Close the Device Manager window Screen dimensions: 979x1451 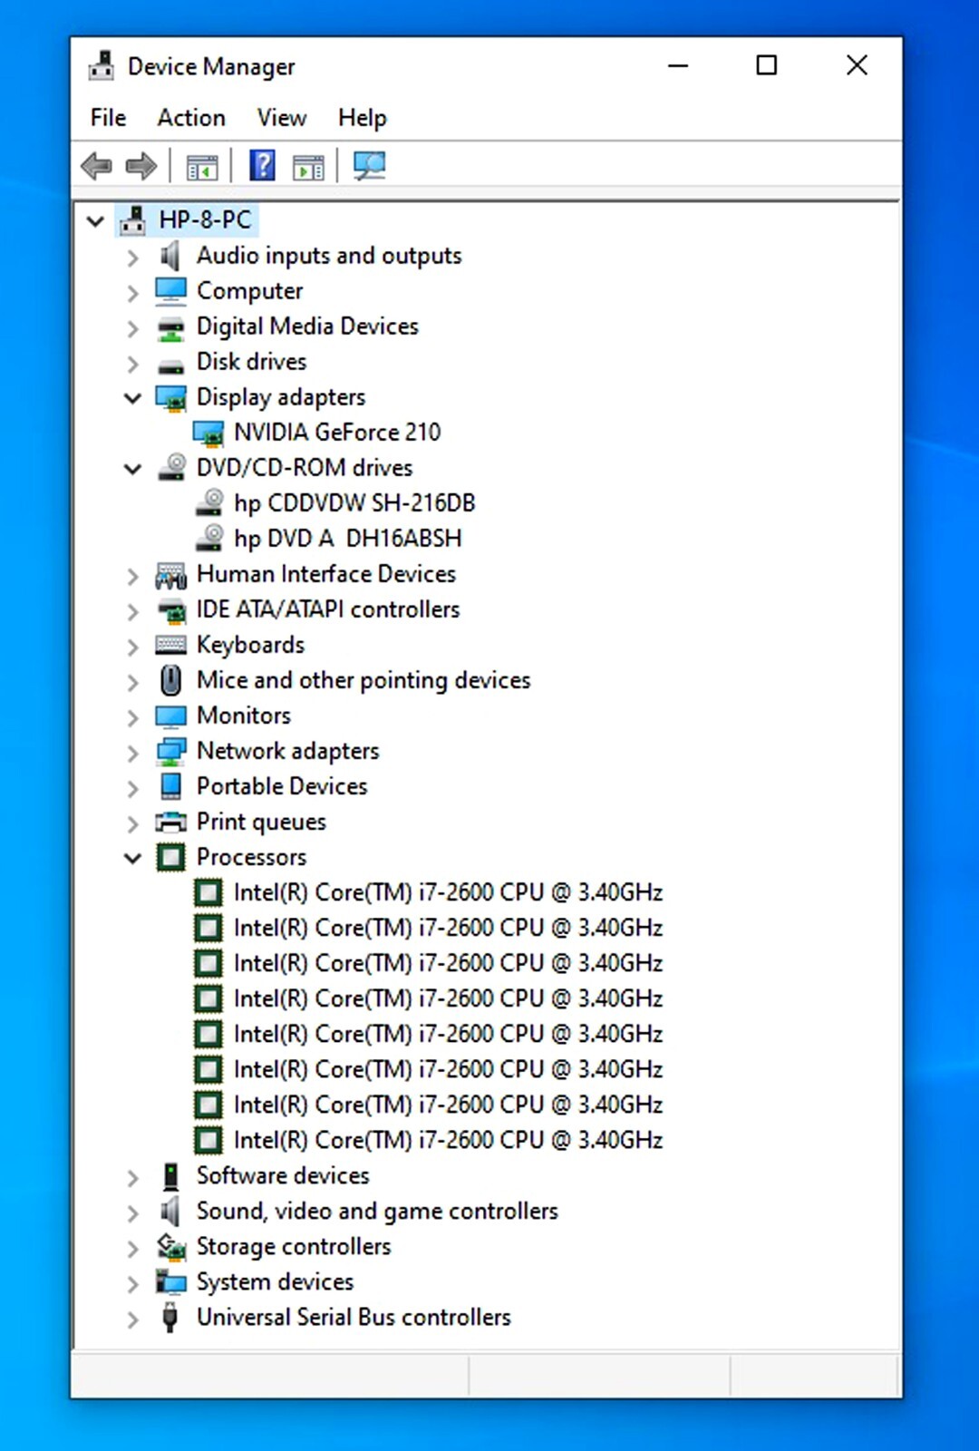coord(857,65)
